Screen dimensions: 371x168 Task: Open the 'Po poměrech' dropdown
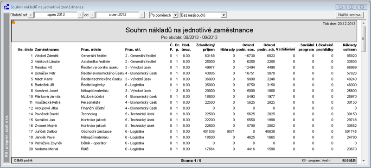(175, 15)
